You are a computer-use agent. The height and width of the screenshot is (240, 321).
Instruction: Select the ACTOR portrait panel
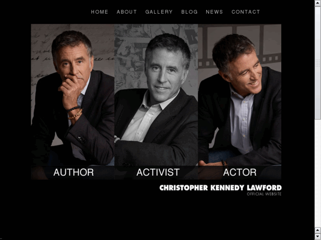pos(239,102)
